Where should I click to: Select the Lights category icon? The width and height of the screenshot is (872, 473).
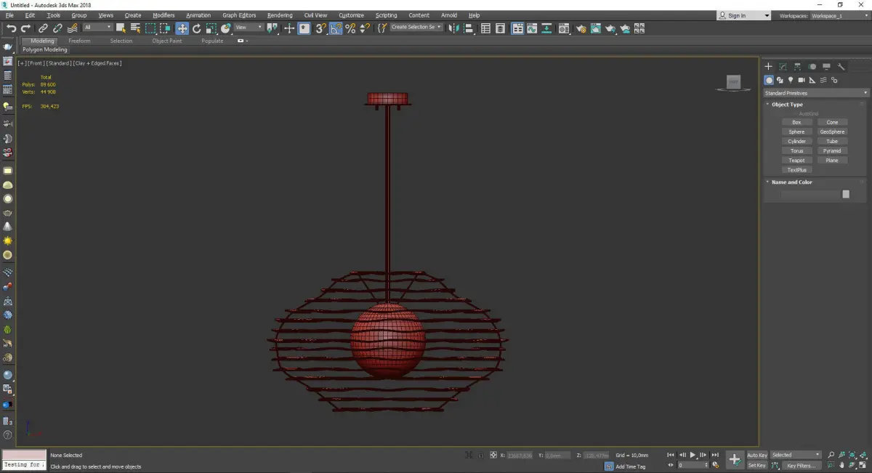(790, 80)
